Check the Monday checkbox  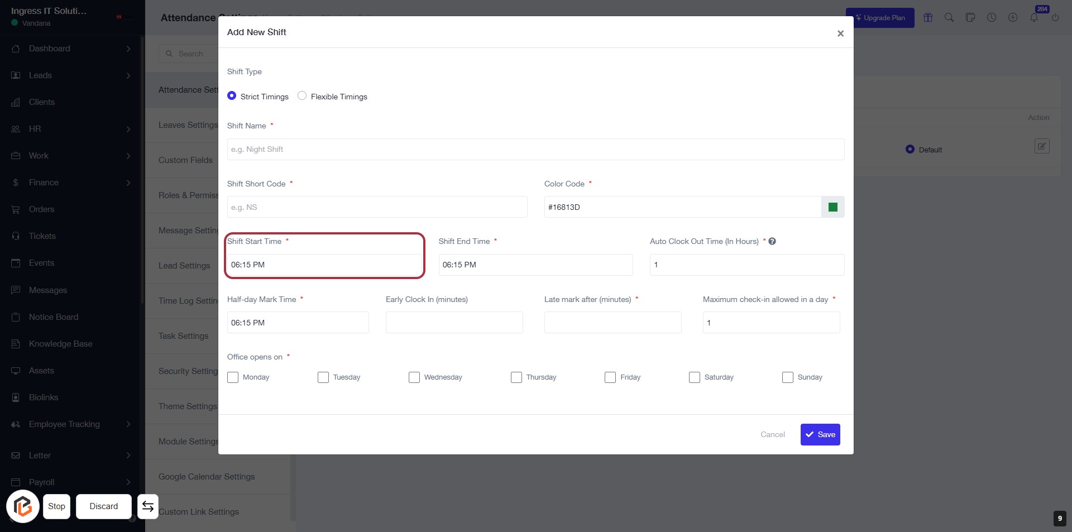[x=233, y=377]
